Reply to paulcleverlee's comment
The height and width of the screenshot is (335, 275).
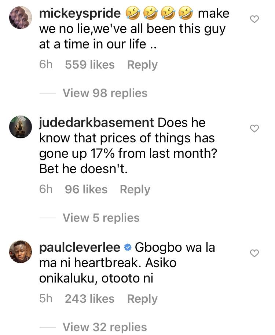click(x=142, y=299)
